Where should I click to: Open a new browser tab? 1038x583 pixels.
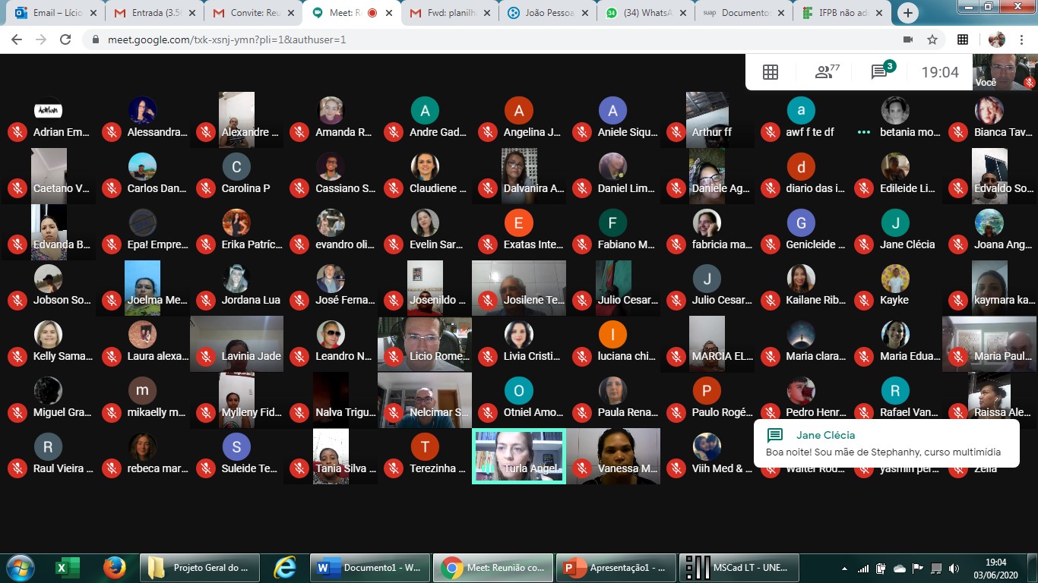(907, 13)
